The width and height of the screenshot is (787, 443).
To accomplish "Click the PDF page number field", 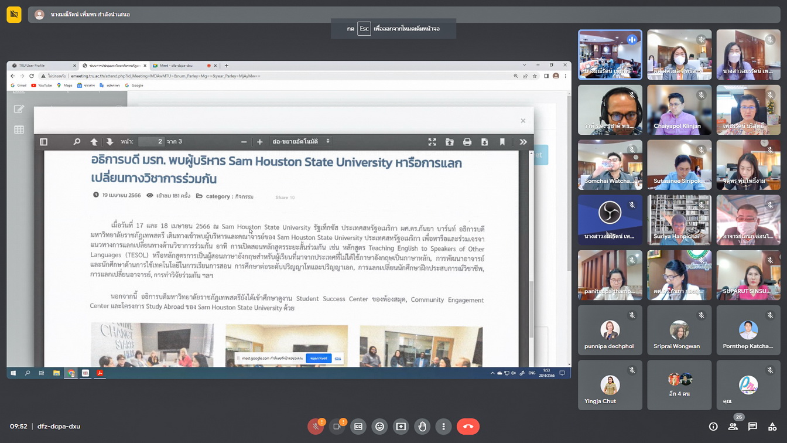I will [x=151, y=141].
